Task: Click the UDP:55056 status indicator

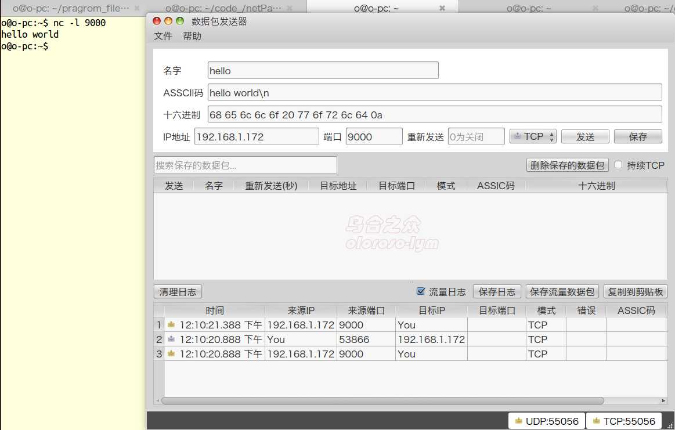Action: tap(547, 421)
